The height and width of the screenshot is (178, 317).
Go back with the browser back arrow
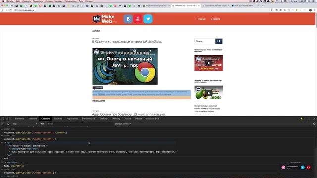point(2,10)
